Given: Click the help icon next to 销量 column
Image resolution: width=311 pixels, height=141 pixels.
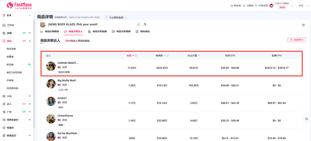Looking at the screenshot, I should [136, 55].
